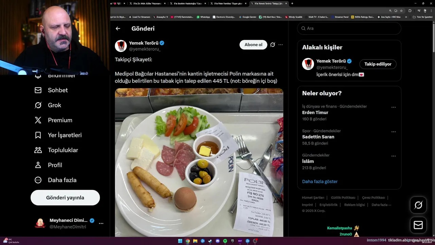Click the search magnifier icon in Ara box

coord(303,28)
